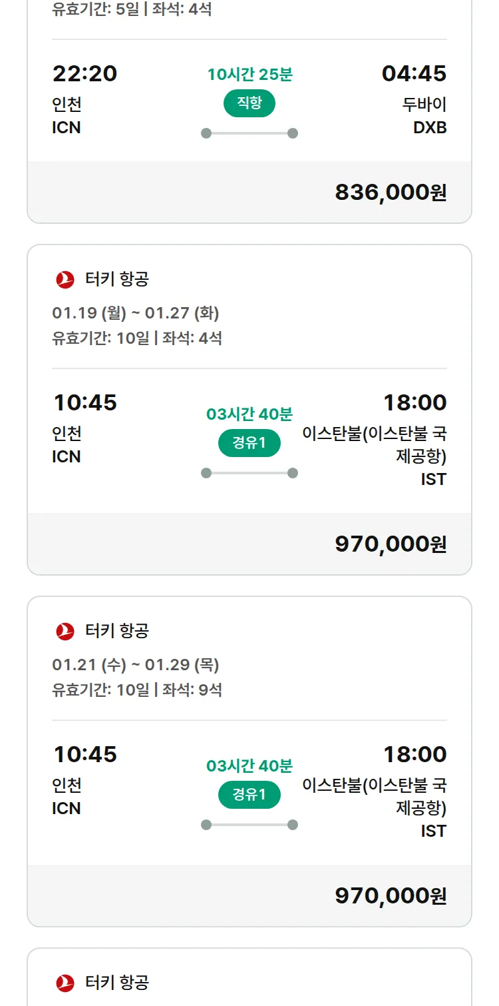Viewport: 499px width, 1006px height.
Task: Click route line of the Dubai flight
Action: (249, 133)
